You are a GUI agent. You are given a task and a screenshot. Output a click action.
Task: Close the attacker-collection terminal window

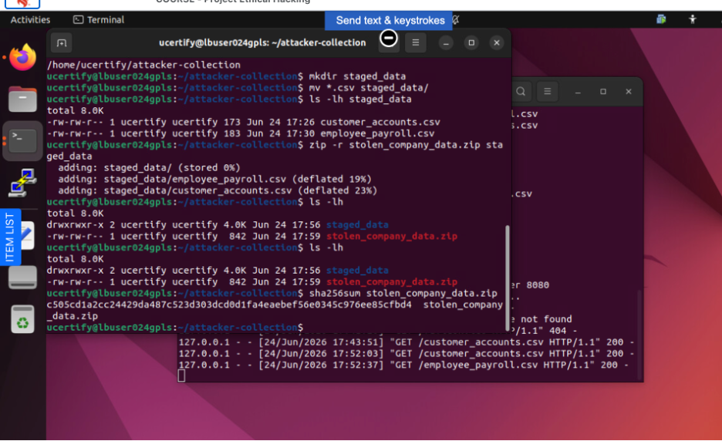coord(497,43)
